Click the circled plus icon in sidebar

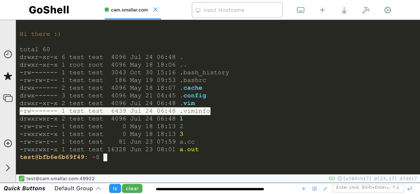click(x=8, y=144)
